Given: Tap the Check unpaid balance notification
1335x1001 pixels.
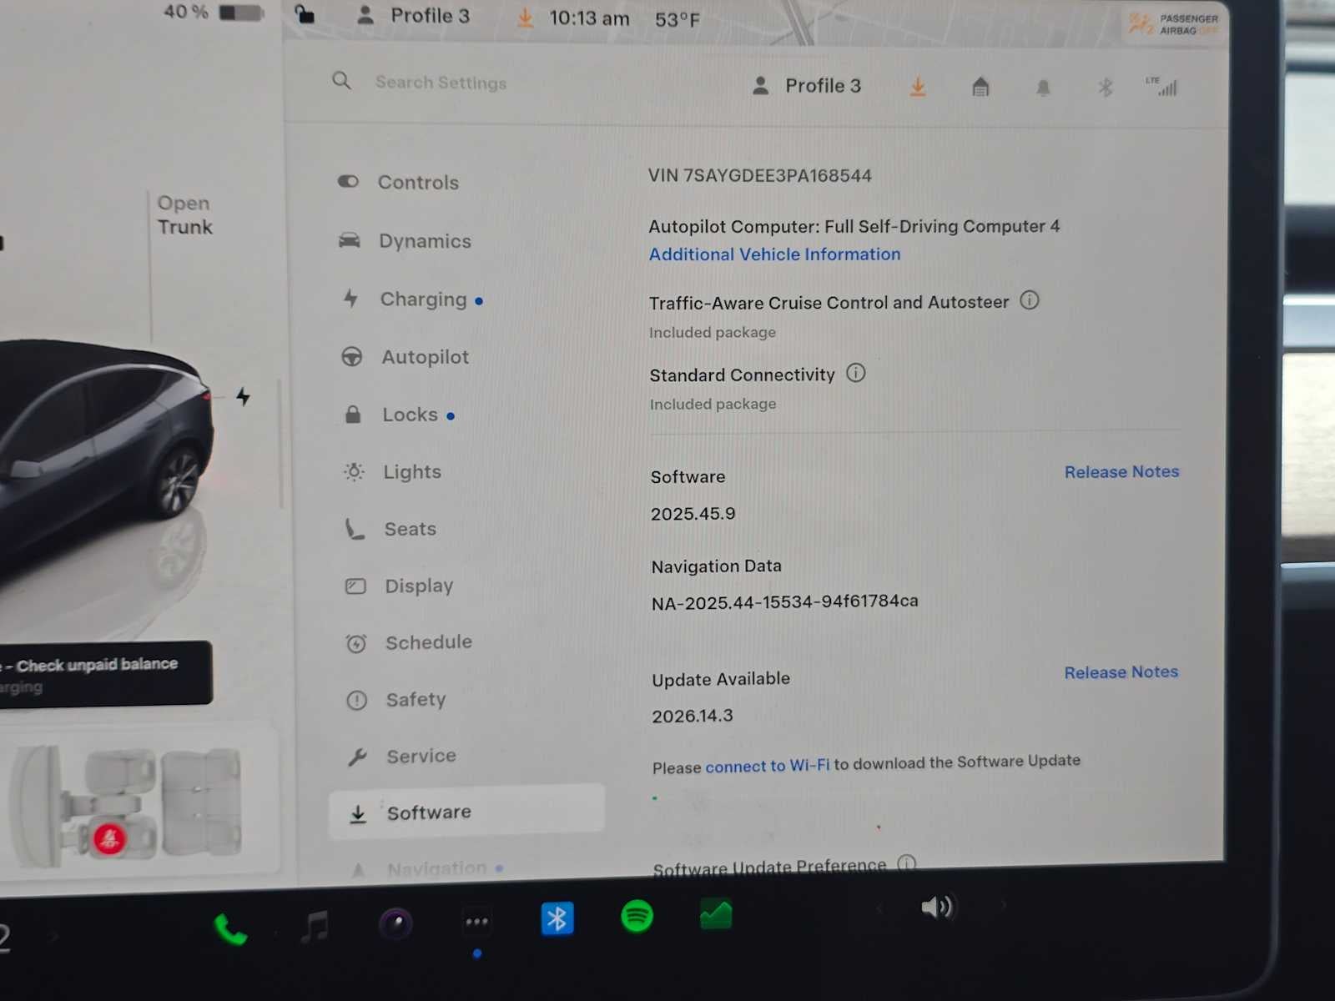Looking at the screenshot, I should [x=104, y=673].
